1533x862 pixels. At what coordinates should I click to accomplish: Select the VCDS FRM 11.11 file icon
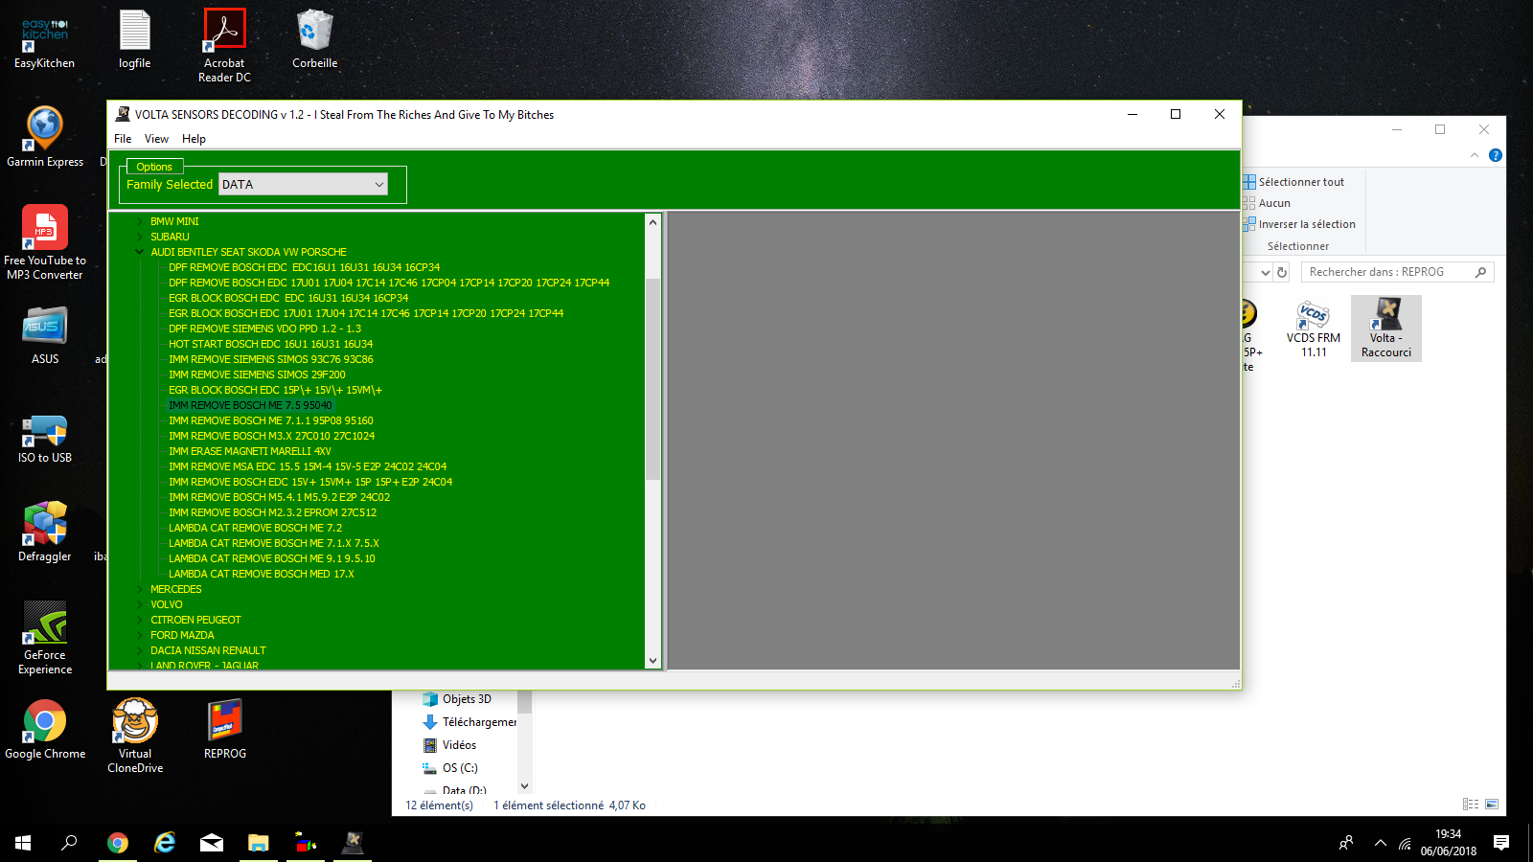point(1313,316)
